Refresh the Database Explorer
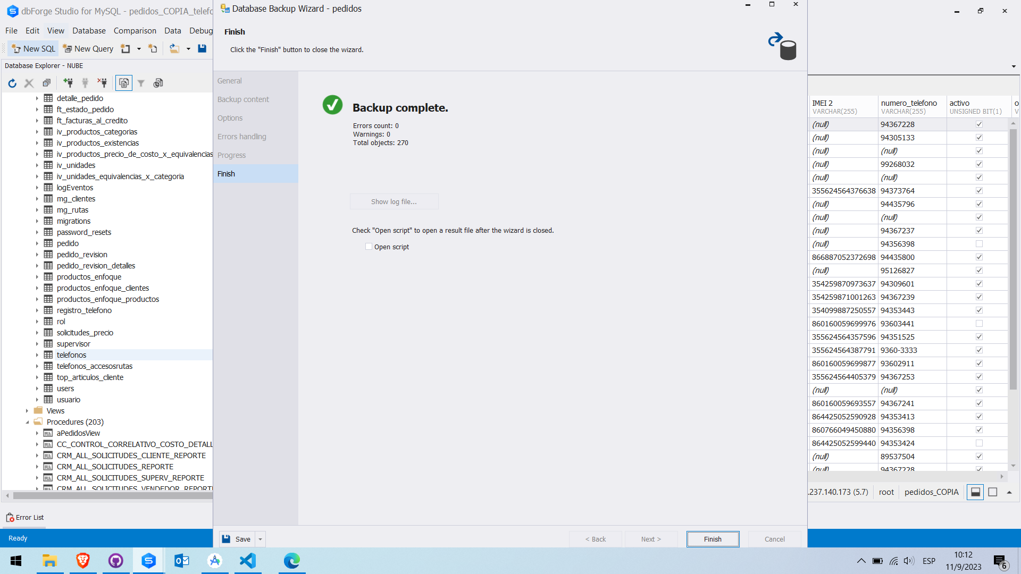This screenshot has height=574, width=1021. pyautogui.click(x=12, y=83)
